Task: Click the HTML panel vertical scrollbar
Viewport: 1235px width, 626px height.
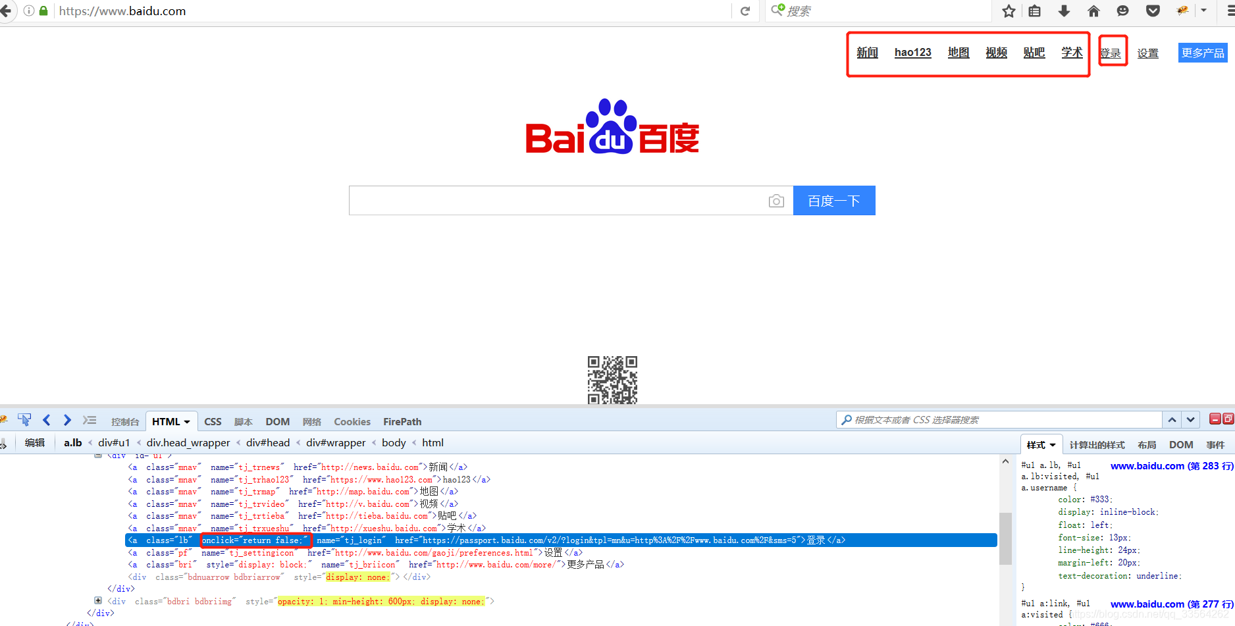Action: click(1005, 540)
